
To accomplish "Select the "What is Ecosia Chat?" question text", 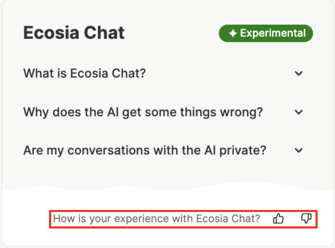I will (84, 73).
